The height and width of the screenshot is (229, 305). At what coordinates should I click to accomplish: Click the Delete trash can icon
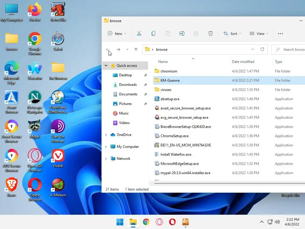(x=211, y=33)
